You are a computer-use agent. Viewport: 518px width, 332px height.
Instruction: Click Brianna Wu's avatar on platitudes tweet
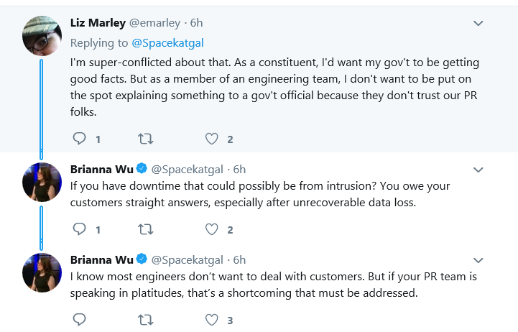coord(42,272)
